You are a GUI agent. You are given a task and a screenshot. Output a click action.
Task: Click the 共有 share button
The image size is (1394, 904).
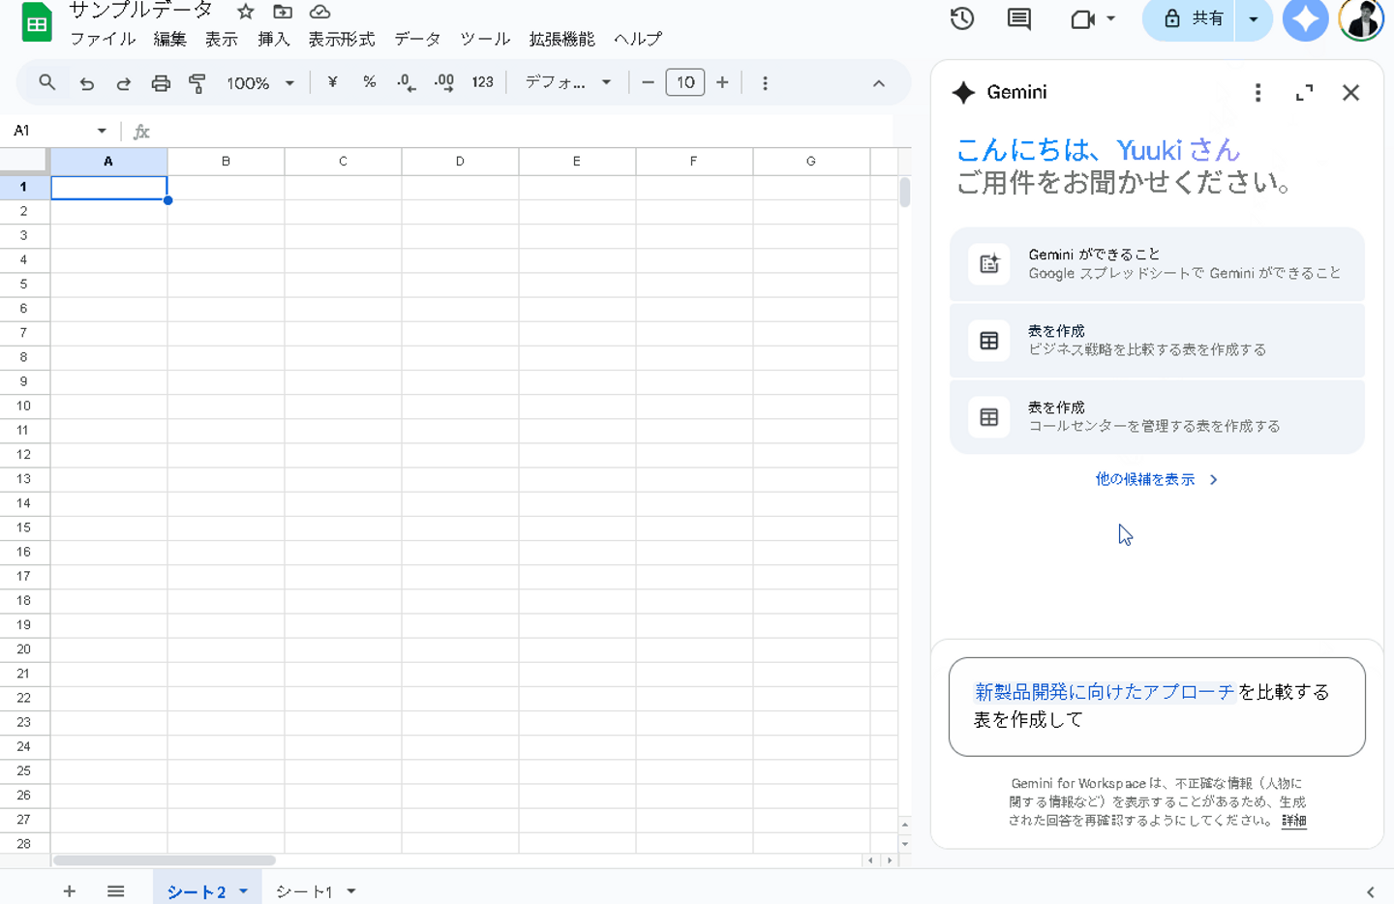point(1195,19)
